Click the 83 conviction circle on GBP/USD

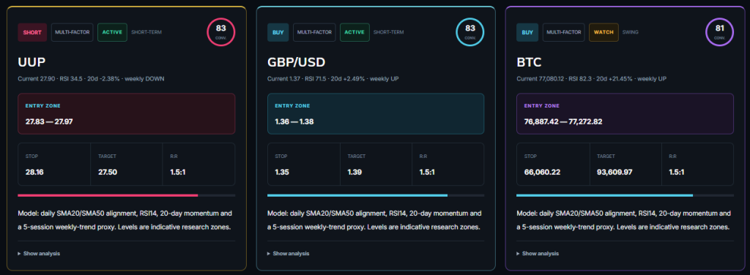470,32
